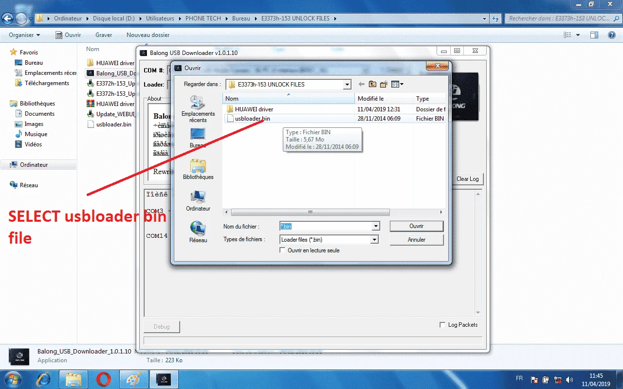The height and width of the screenshot is (389, 623).
Task: Enable the Ouvrir en lecture seule checkbox
Action: tap(283, 250)
